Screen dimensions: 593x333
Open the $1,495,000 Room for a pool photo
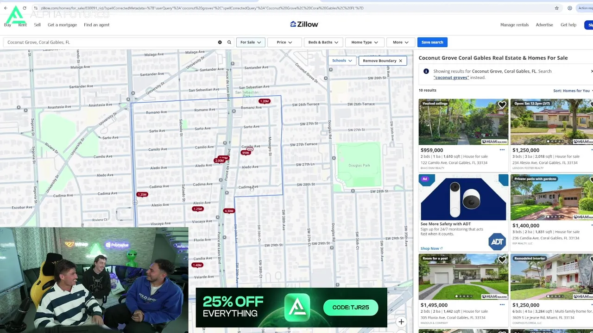click(463, 277)
